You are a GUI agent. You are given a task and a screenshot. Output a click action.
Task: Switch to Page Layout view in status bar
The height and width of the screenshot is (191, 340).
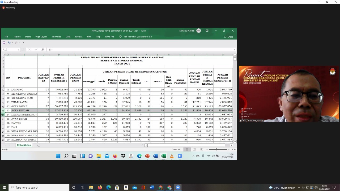pos(194,149)
